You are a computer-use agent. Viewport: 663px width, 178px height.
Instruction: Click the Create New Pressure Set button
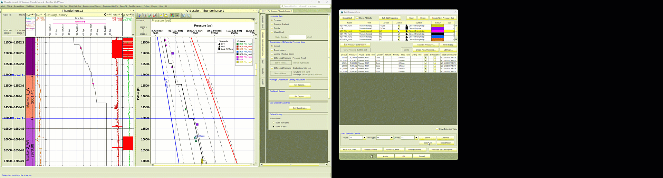tap(443, 18)
